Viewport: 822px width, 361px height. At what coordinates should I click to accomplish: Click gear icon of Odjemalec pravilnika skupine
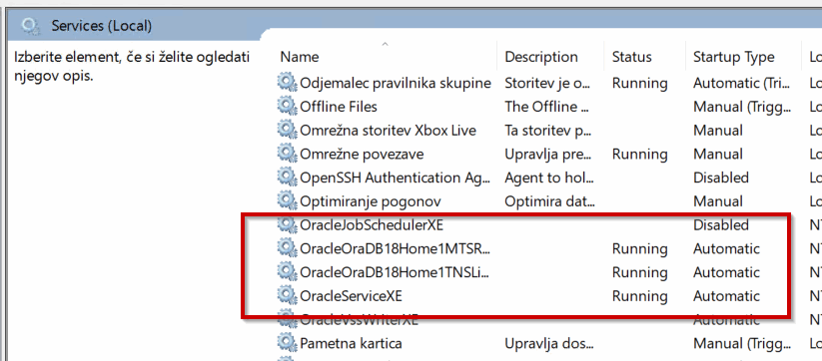287,83
